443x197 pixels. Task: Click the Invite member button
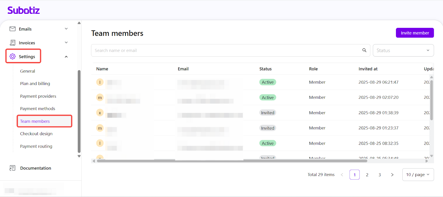[415, 33]
